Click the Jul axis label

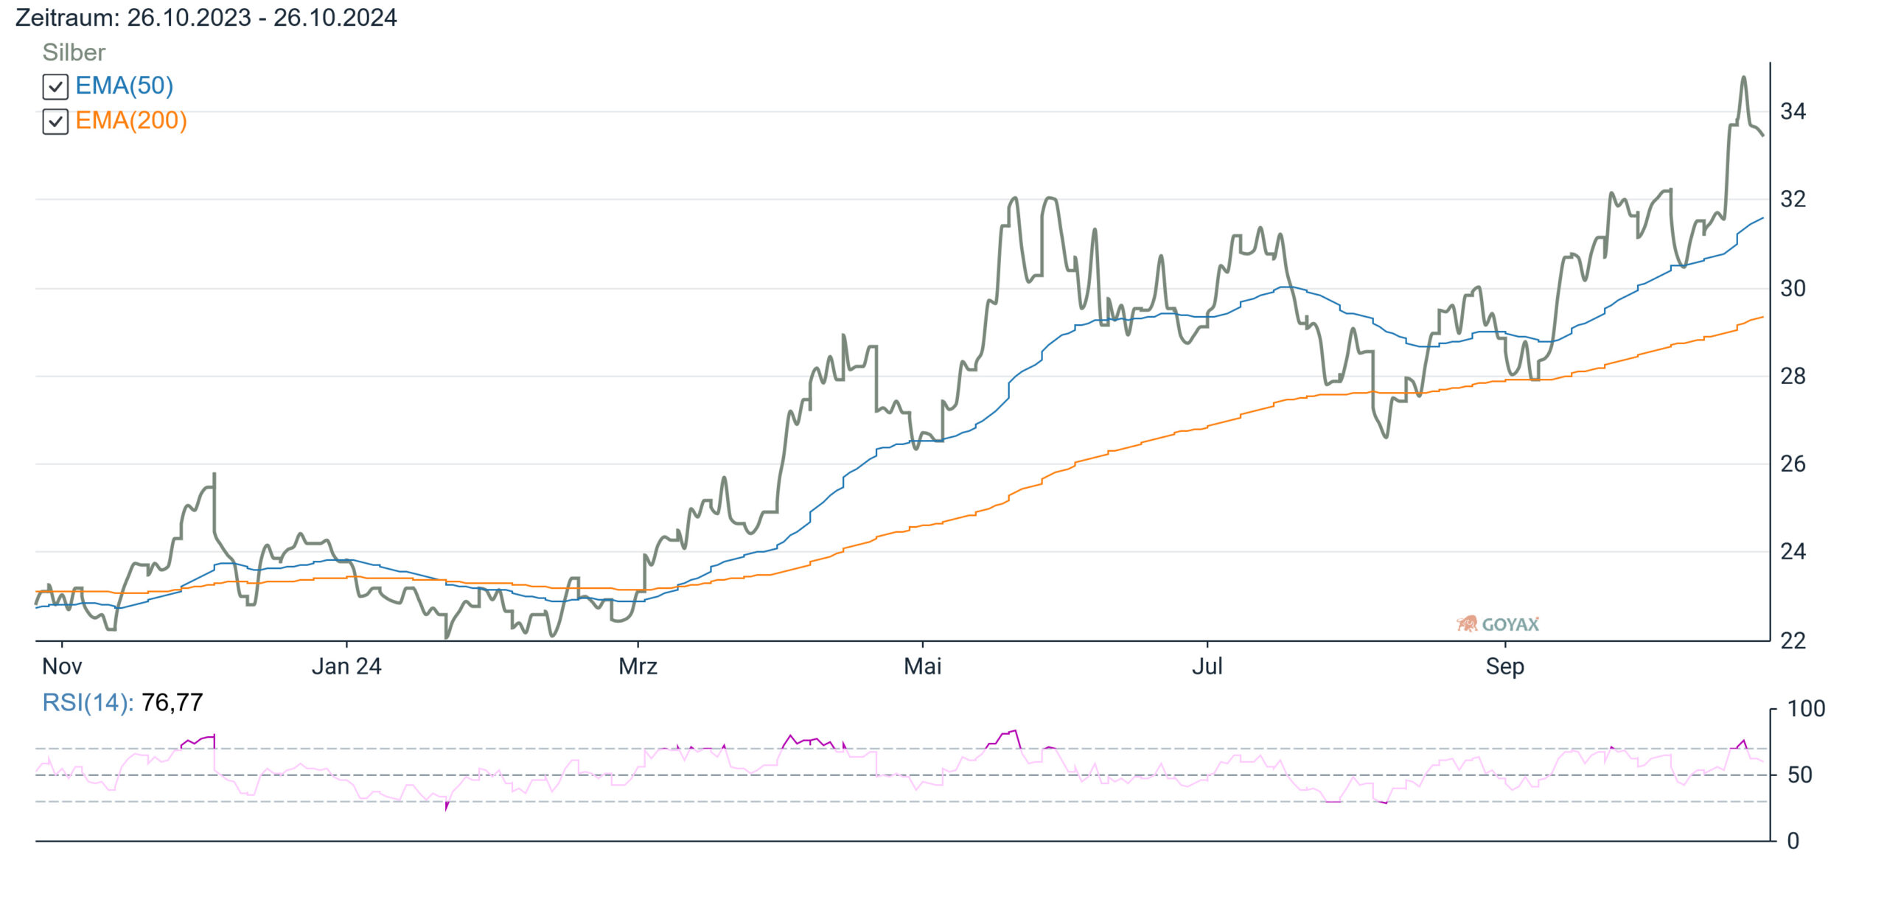pyautogui.click(x=1207, y=666)
